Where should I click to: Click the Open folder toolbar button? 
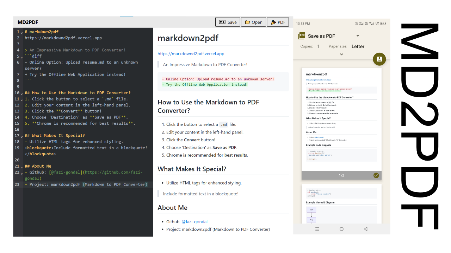[x=253, y=22]
